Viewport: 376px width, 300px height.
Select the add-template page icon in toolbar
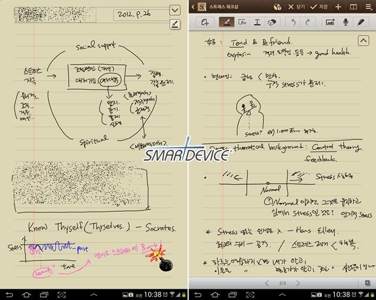point(205,22)
